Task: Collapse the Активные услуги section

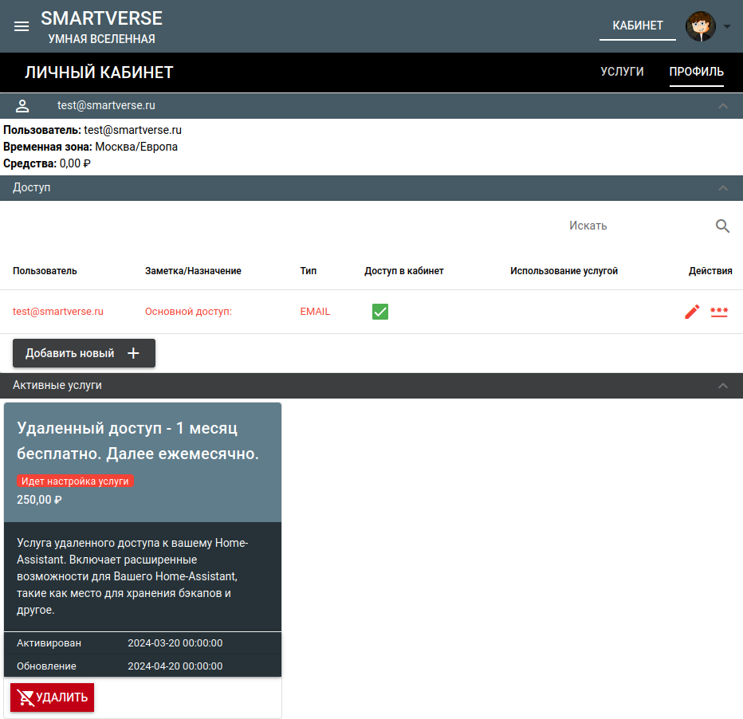Action: 723,386
